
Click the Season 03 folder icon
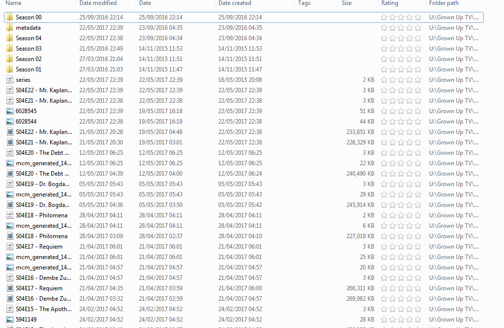click(x=10, y=49)
